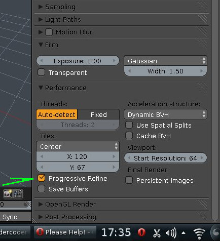Image resolution: width=220 pixels, height=241 pixels.
Task: Open the Opera icon in system tray
Action: (x=141, y=232)
